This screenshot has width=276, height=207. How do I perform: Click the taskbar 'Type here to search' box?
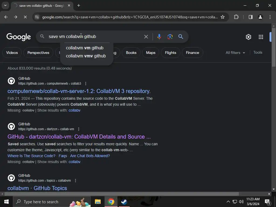pyautogui.click(x=52, y=202)
